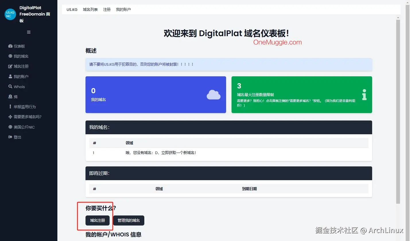Screen dimensions: 410x241
Task: Click the US.KG NIC round logo
Action: (10, 14)
